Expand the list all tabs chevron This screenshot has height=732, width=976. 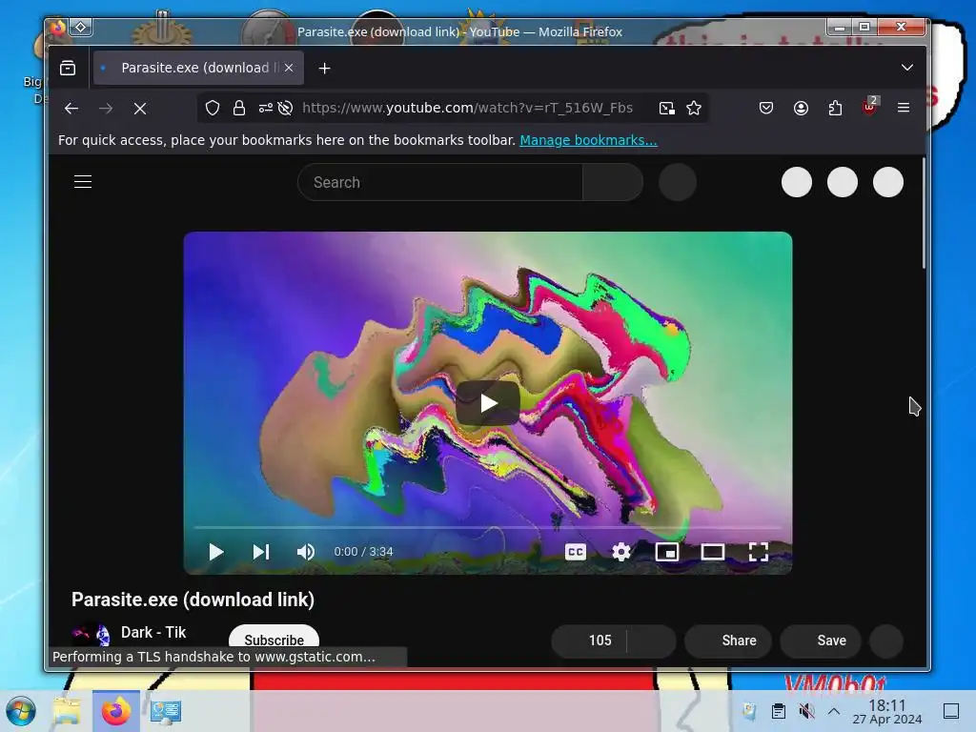(x=907, y=68)
